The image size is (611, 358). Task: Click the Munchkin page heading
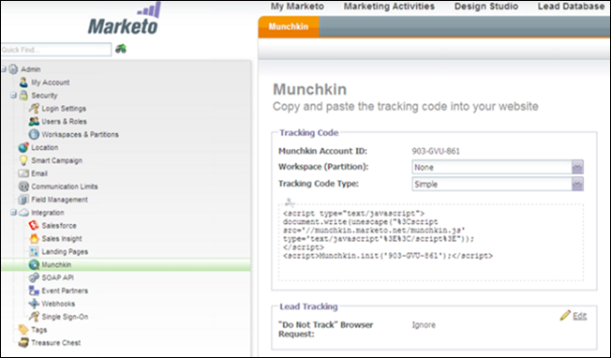[x=310, y=89]
